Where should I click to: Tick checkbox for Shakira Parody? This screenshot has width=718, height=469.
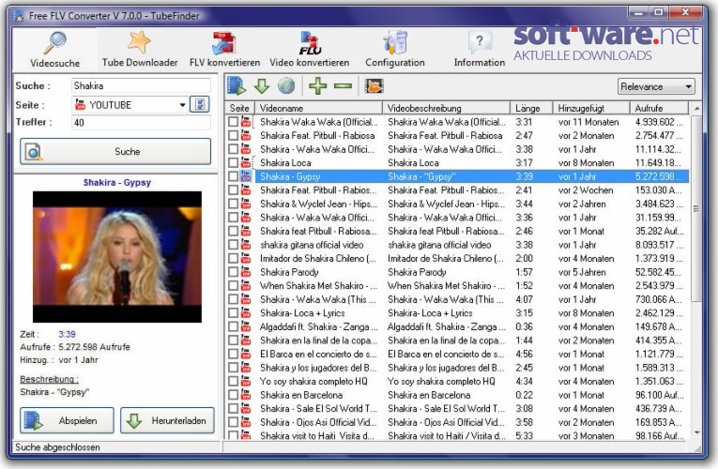point(233,272)
